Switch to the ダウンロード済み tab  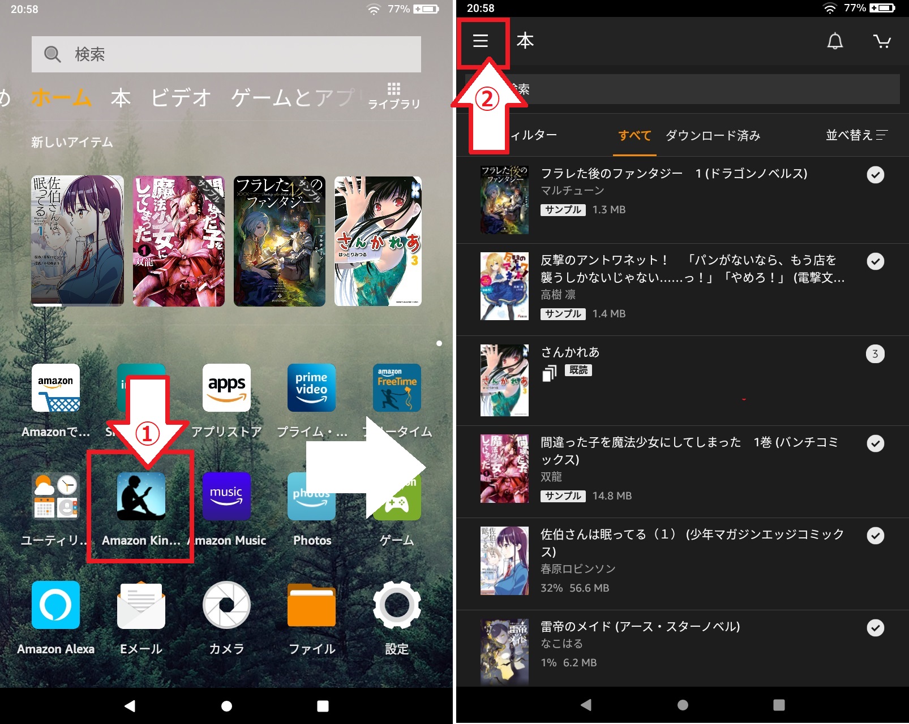pos(712,136)
